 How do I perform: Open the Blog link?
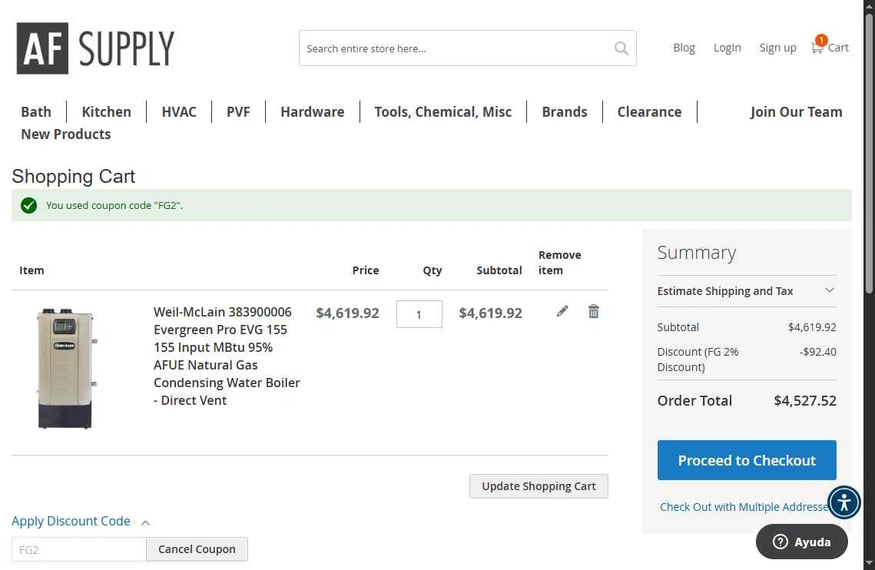click(684, 48)
